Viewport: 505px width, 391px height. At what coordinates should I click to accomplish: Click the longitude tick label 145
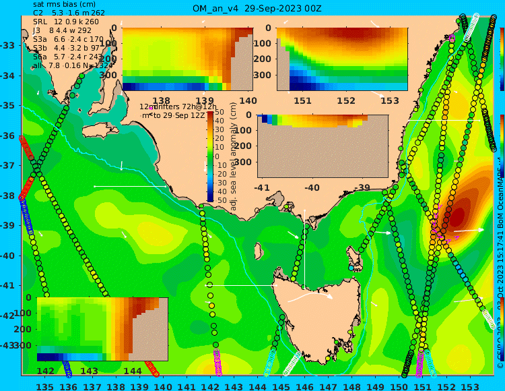click(x=281, y=386)
